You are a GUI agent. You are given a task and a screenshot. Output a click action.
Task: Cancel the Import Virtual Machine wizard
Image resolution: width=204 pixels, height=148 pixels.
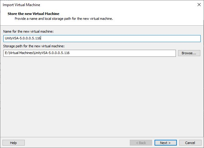pos(190,143)
